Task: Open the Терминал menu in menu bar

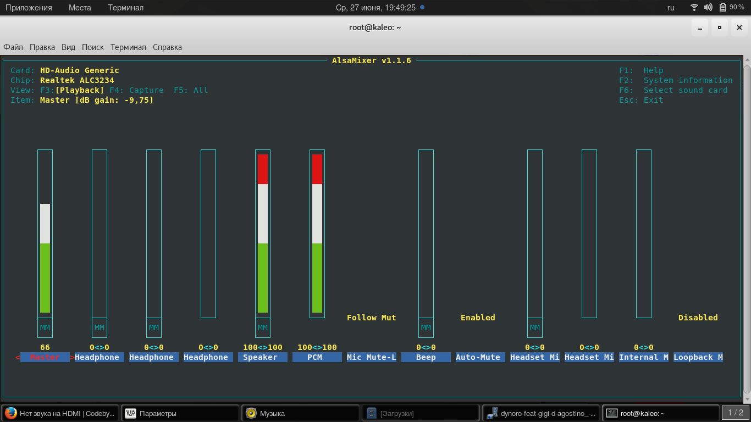Action: pos(128,47)
